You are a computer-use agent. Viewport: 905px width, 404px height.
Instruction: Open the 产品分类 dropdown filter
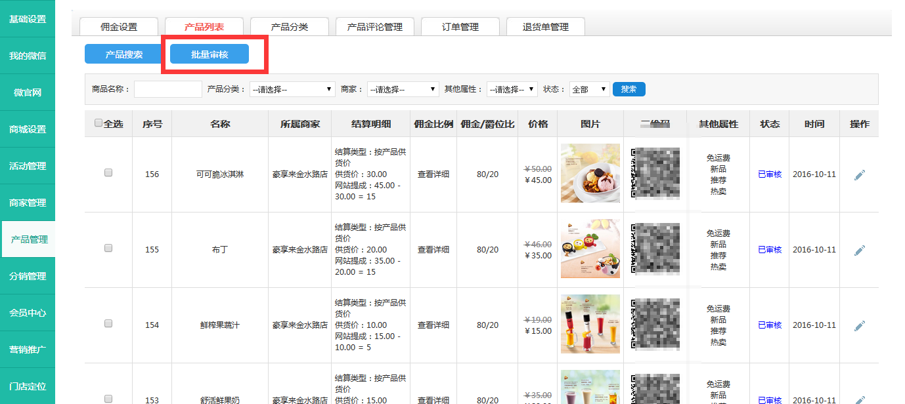point(292,90)
